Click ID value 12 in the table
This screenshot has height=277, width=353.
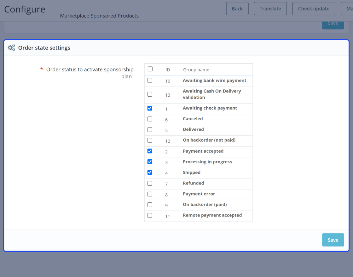click(x=168, y=141)
